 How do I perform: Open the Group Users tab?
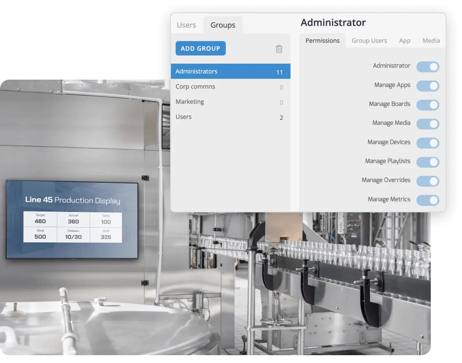click(x=369, y=41)
